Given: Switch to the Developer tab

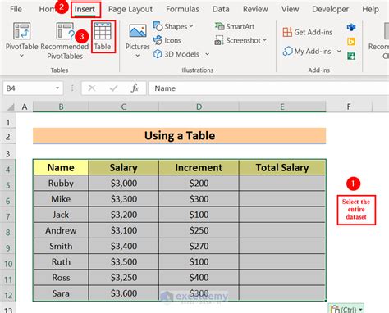Looking at the screenshot, I should coord(330,9).
